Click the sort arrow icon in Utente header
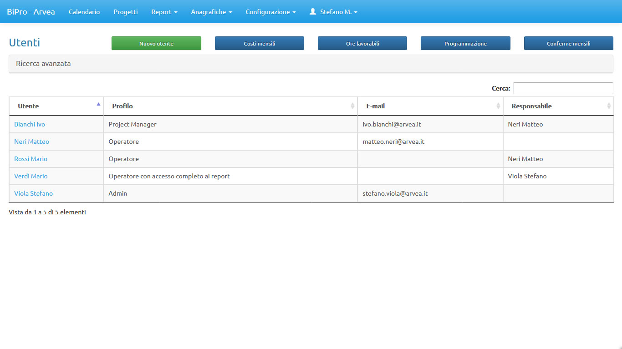Viewport: 622px width, 349px height. pyautogui.click(x=98, y=104)
